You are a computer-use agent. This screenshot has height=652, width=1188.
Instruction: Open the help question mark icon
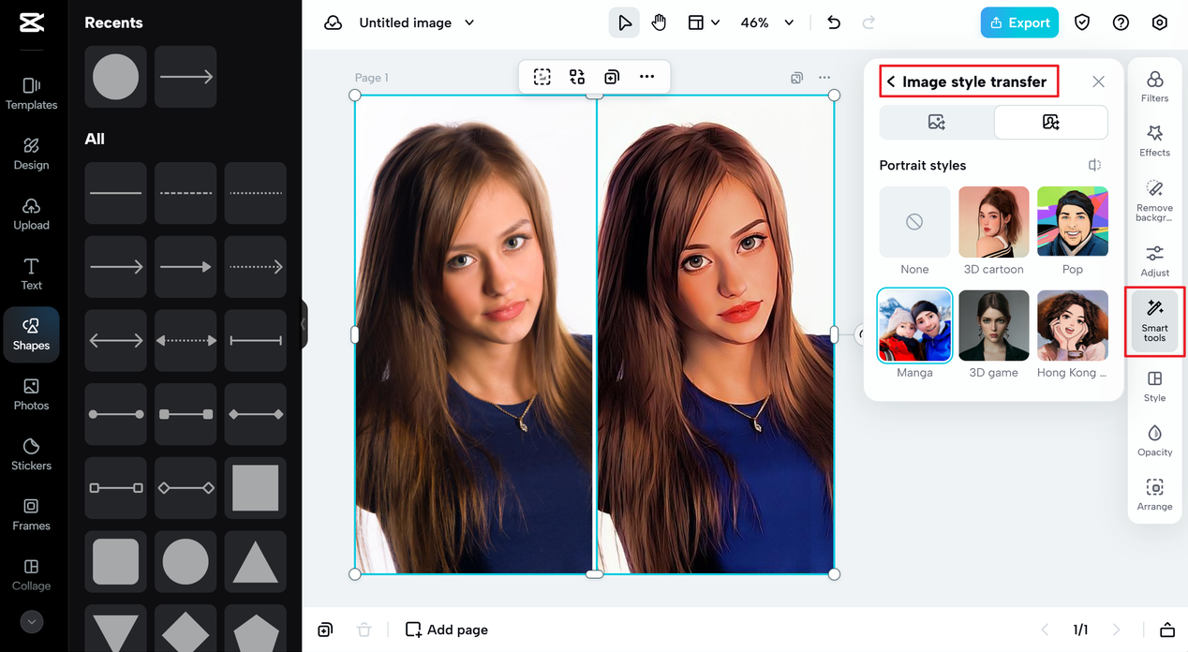coord(1121,22)
